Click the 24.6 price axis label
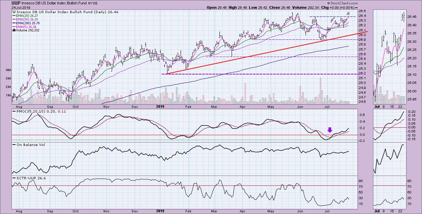 pyautogui.click(x=362, y=102)
